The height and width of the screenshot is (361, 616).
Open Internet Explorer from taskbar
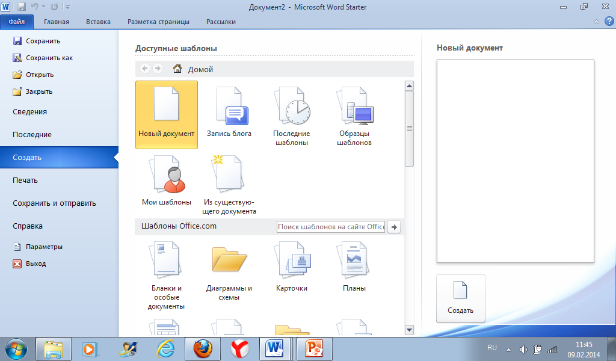click(165, 349)
